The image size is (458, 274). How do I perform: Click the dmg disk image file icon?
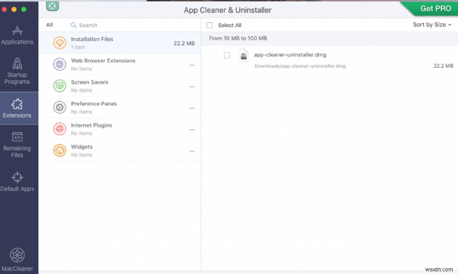point(244,56)
